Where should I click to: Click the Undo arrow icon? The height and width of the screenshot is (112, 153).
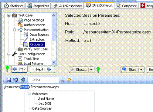pos(16,80)
